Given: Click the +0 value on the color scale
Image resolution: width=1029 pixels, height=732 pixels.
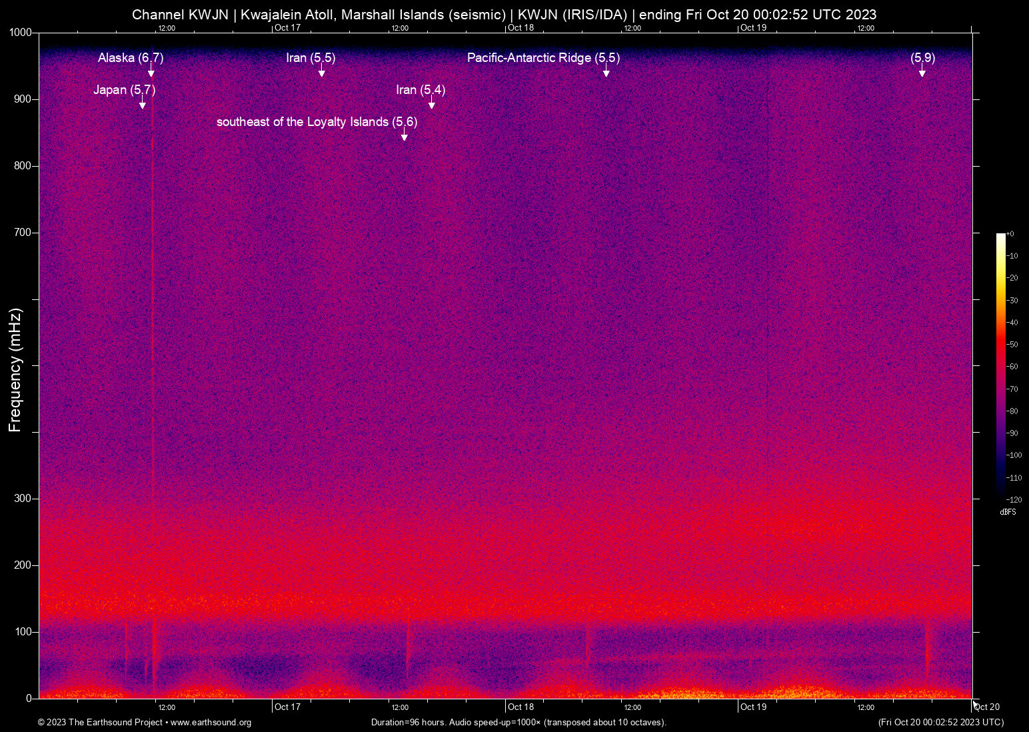Looking at the screenshot, I should [1010, 234].
